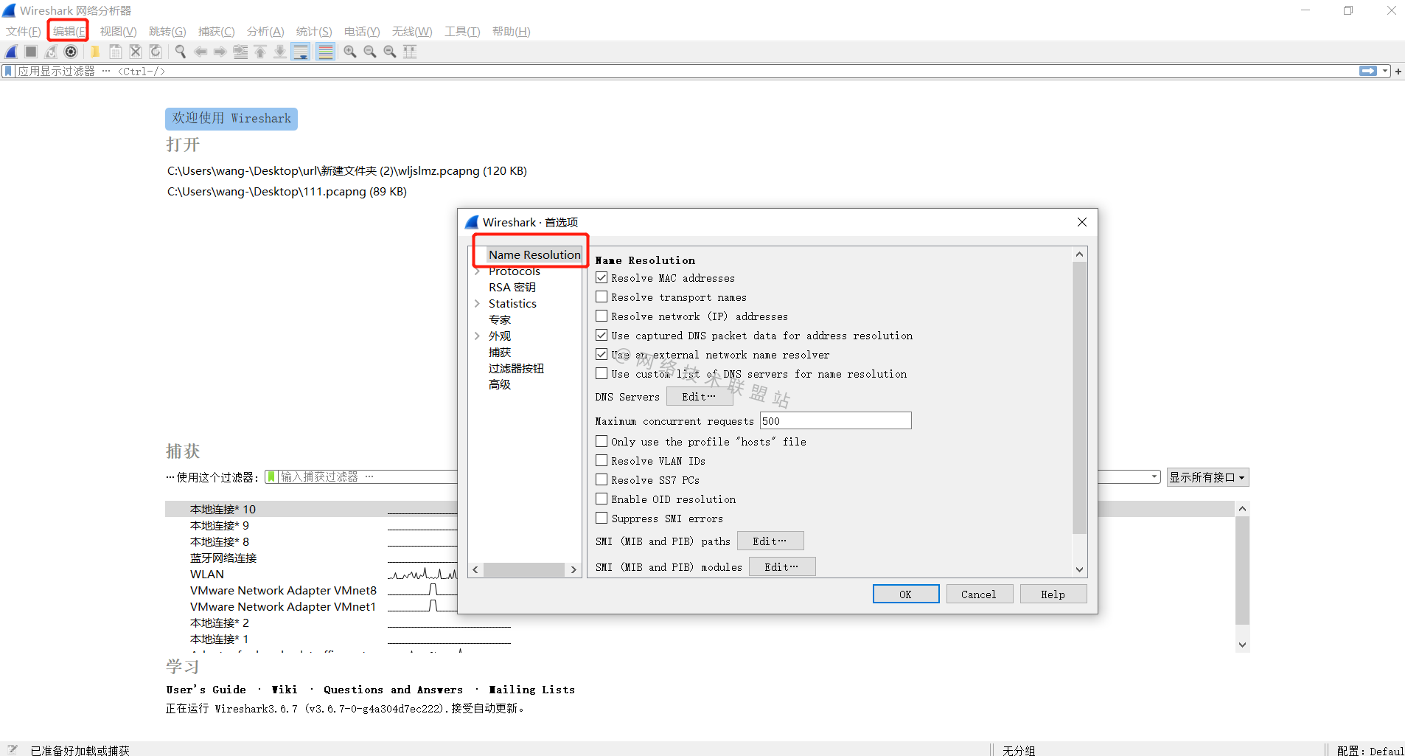
Task: Click Cancel in preferences dialog
Action: 979,594
